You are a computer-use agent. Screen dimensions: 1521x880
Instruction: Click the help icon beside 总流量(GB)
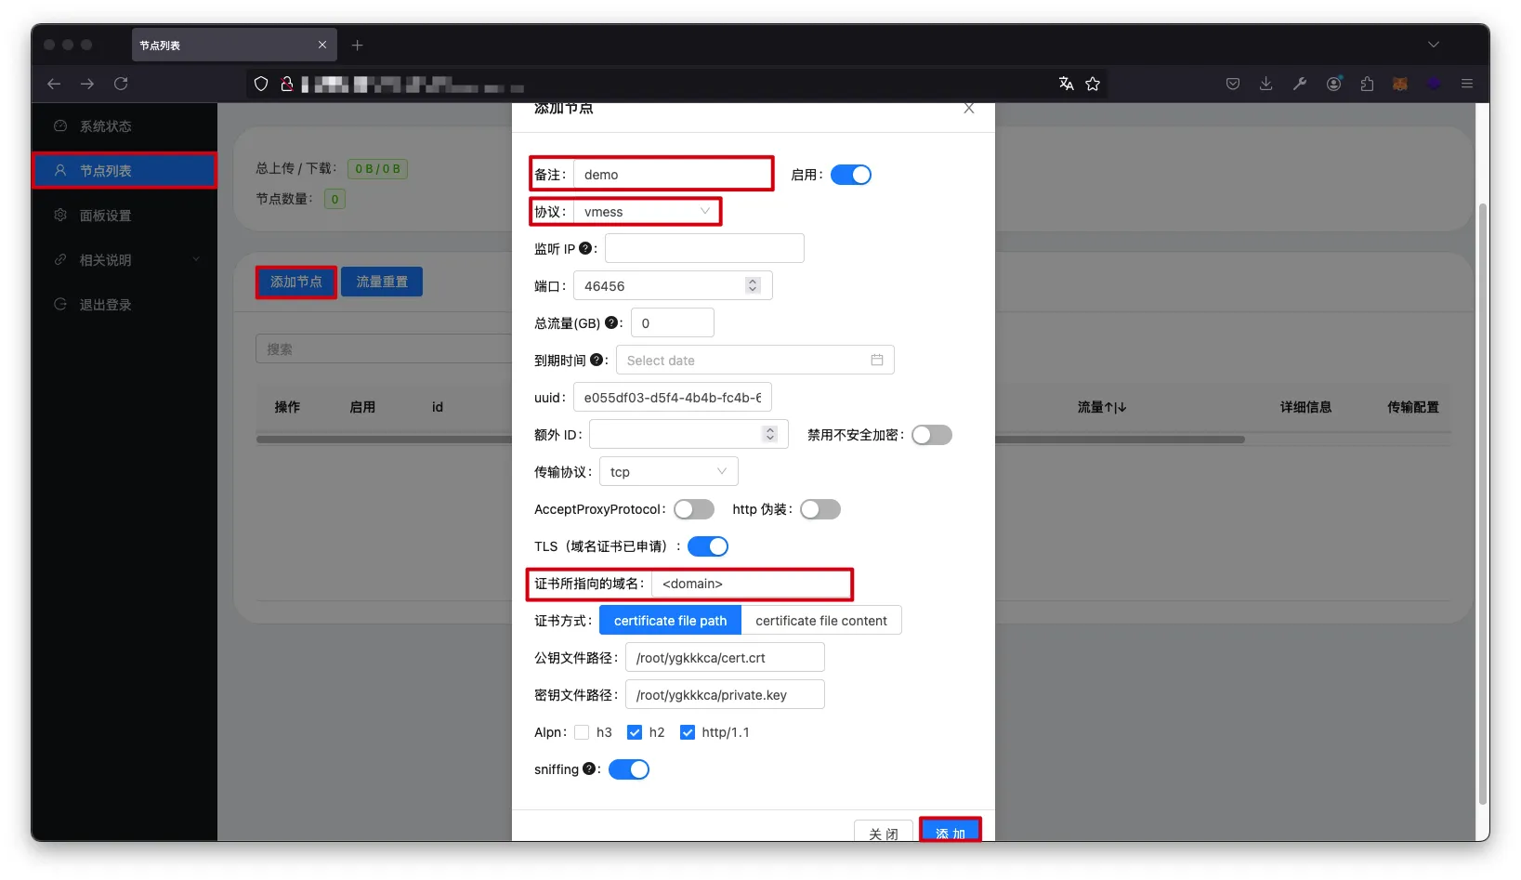coord(611,323)
